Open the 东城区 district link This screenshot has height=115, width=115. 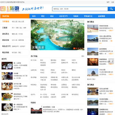(42, 70)
